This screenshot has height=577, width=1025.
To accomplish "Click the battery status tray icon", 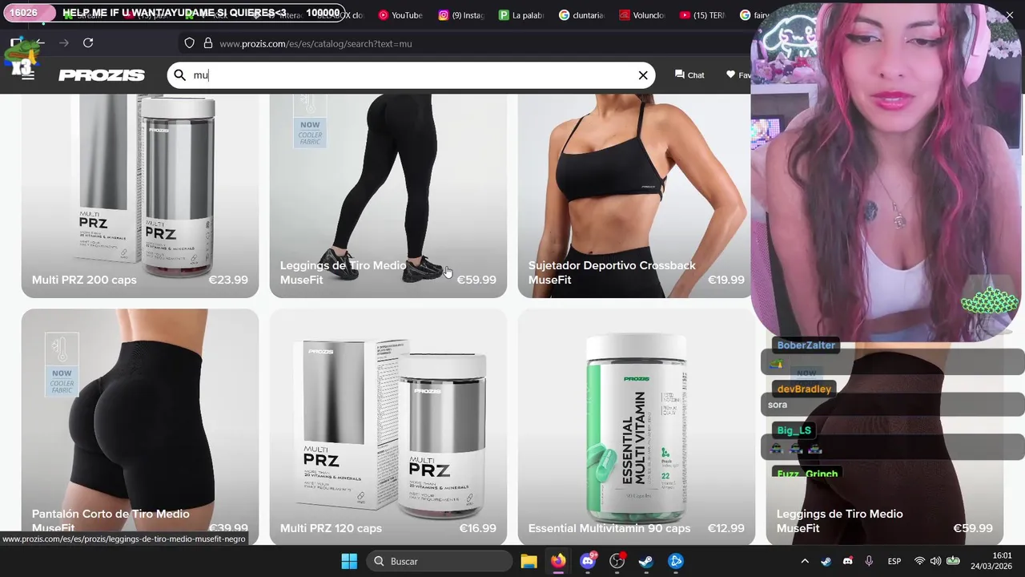I will (x=953, y=561).
